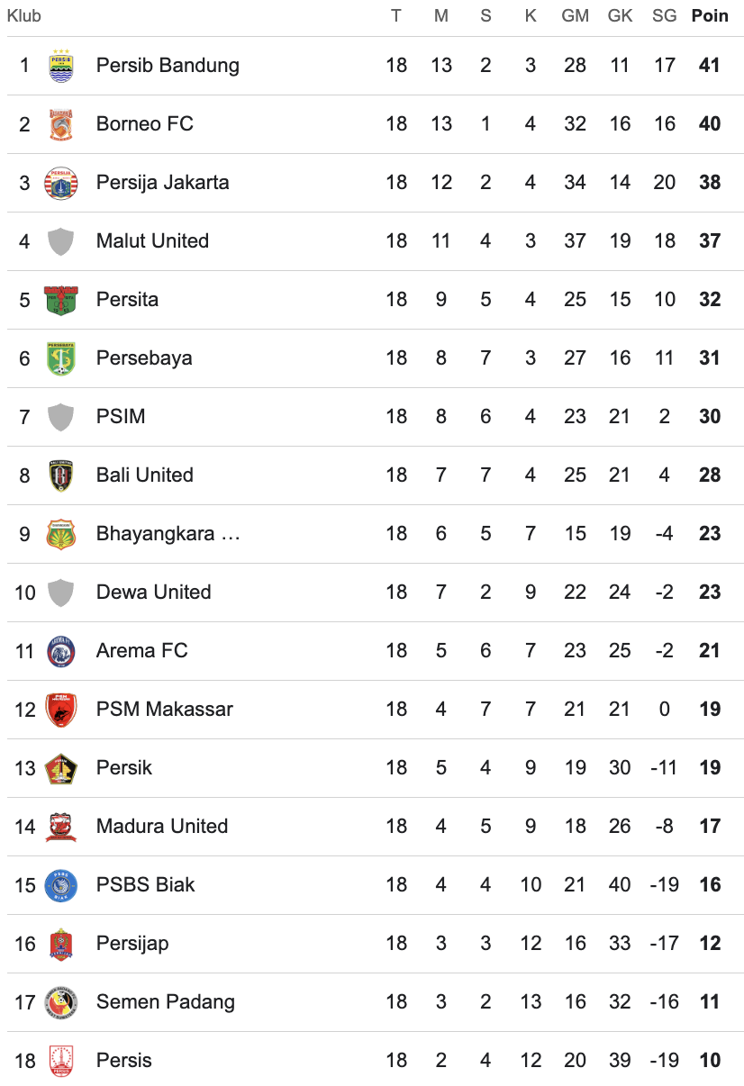Click the PSBS Biak round logo
Viewport: 744px width, 1086px height.
pos(61,885)
